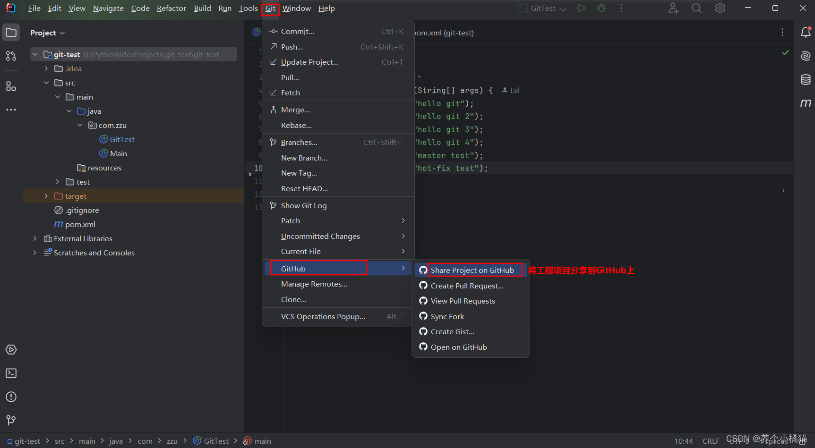815x448 pixels.
Task: Open the Maven tool window icon
Action: 806,103
